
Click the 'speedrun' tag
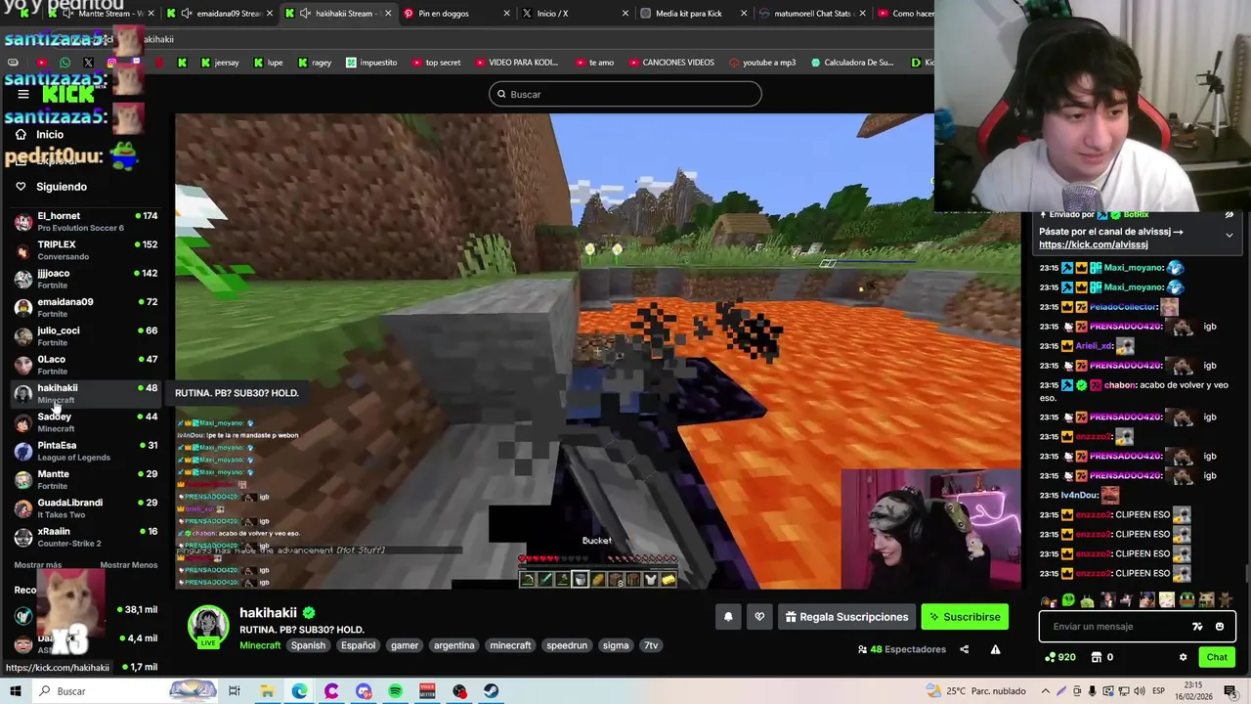567,645
